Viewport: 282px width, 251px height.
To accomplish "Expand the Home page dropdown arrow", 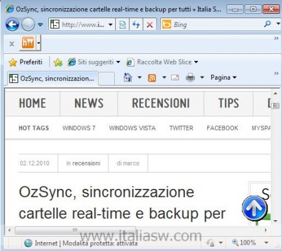I will point(139,78).
